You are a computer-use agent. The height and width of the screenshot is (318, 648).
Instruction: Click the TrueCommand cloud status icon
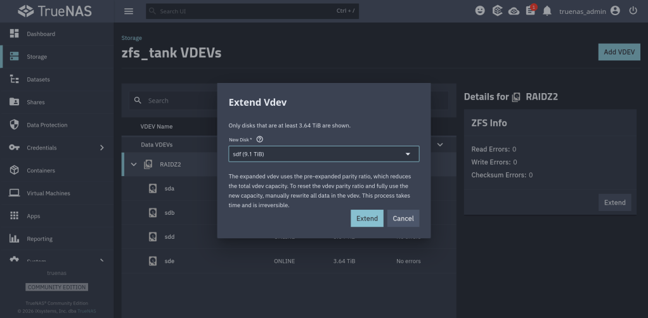point(514,11)
